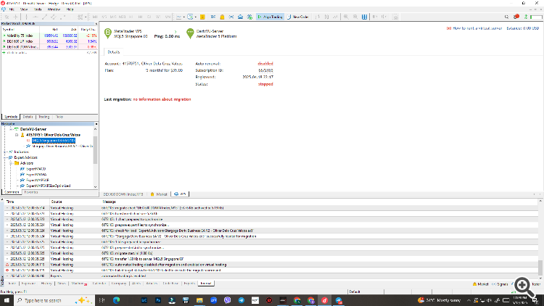This screenshot has height=306, width=544.
Task: Select the Volatility 75 Index row
Action: (49, 36)
